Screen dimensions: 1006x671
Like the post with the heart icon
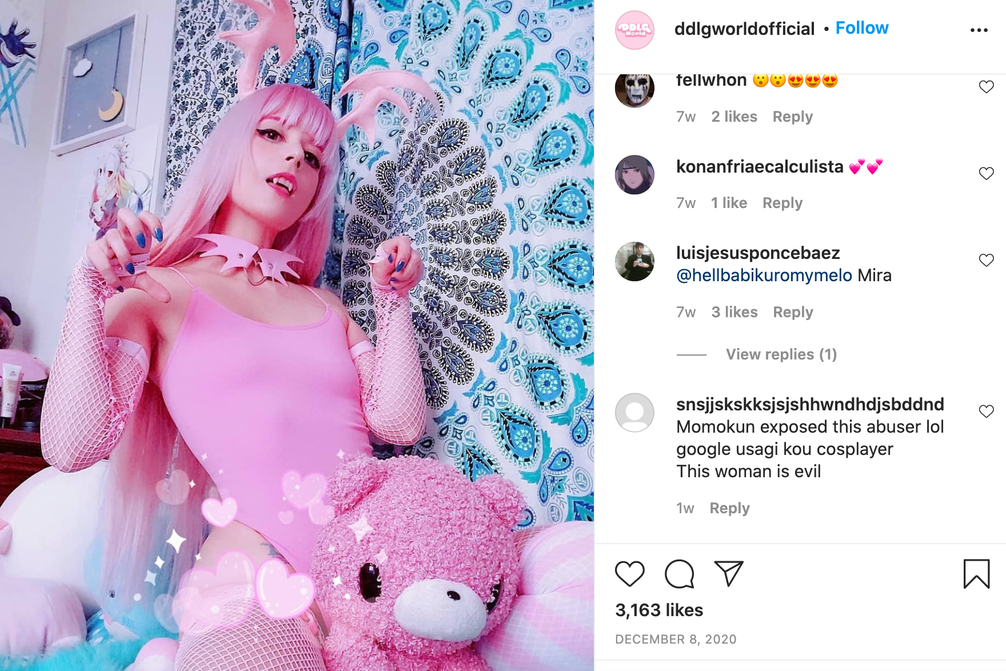click(x=629, y=574)
